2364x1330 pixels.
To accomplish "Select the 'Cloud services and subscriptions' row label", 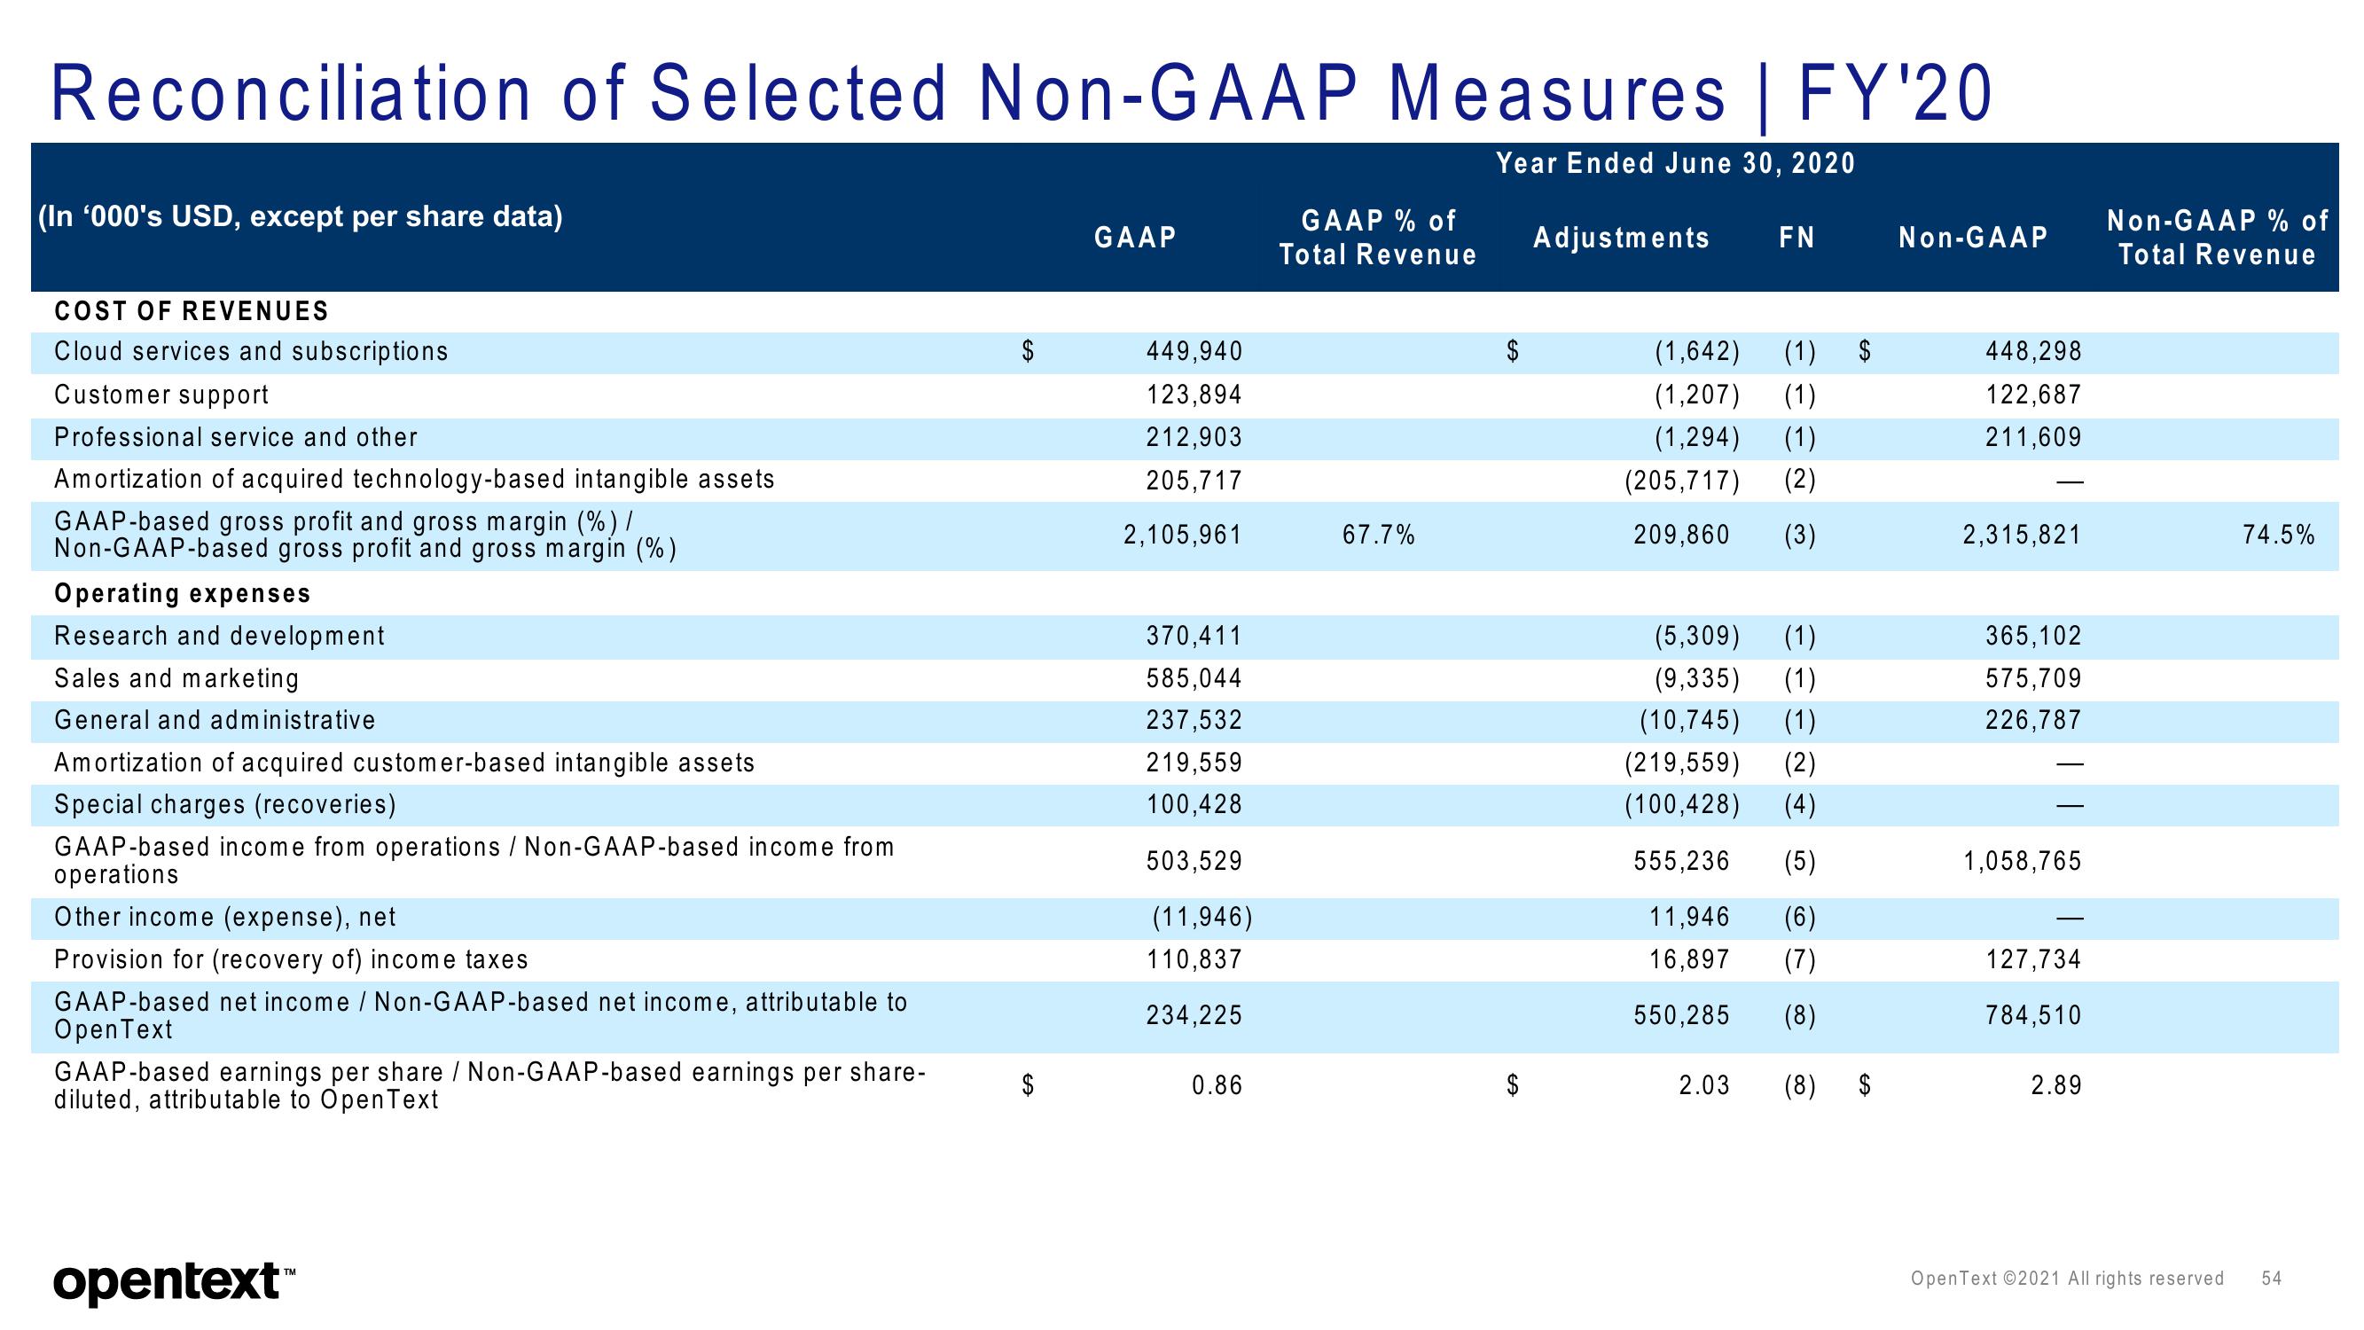I will (251, 351).
